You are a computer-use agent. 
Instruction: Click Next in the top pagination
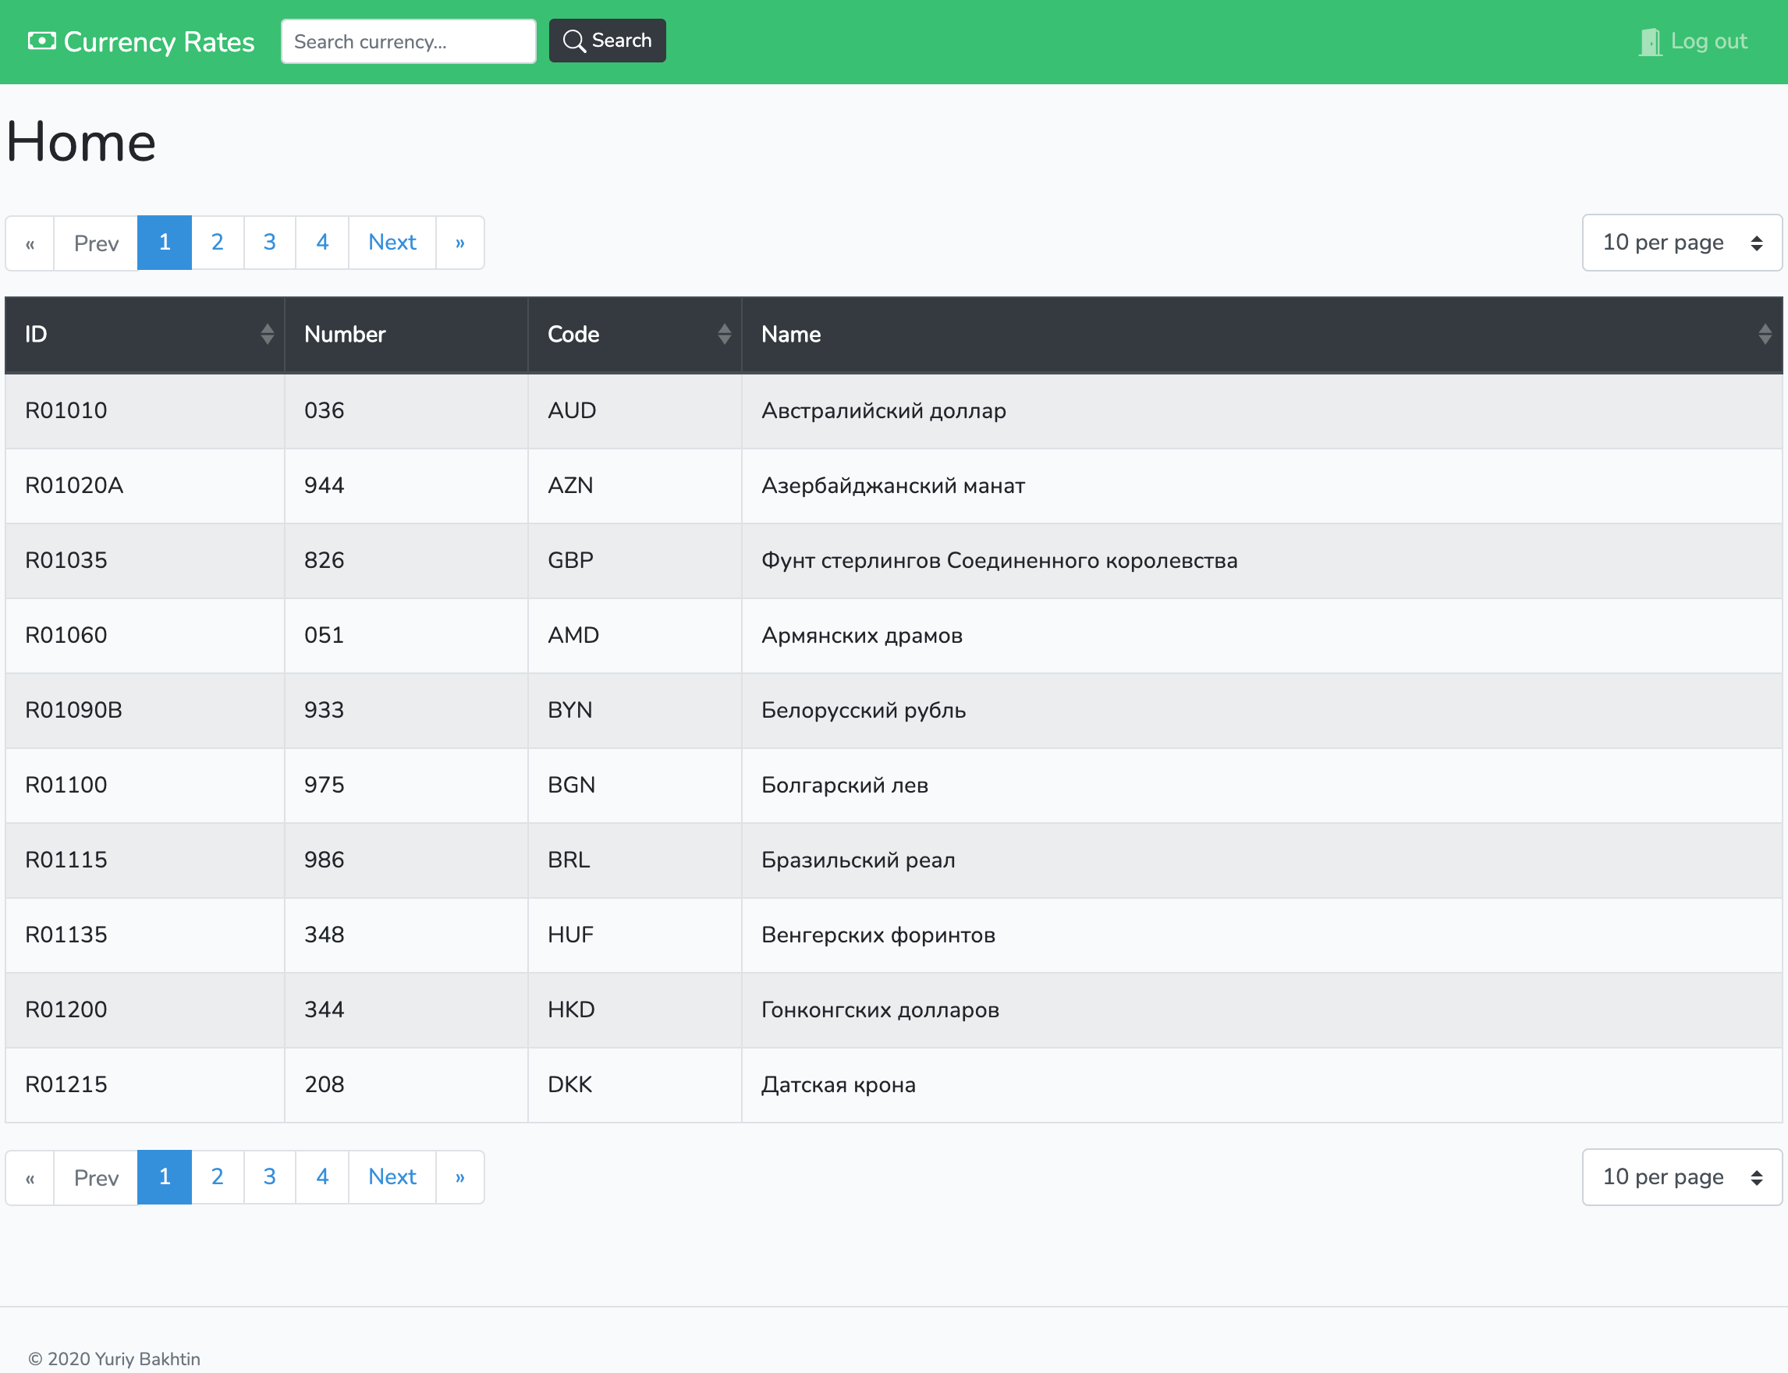click(392, 243)
